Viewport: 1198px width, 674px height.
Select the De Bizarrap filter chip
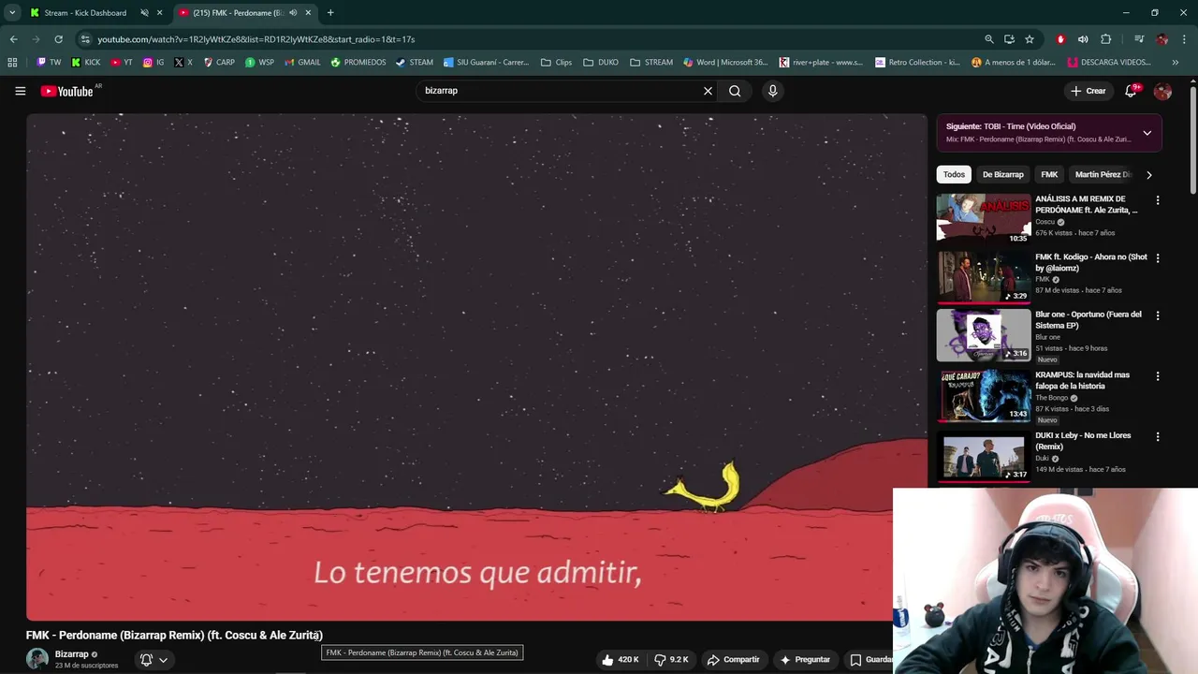tap(1002, 174)
